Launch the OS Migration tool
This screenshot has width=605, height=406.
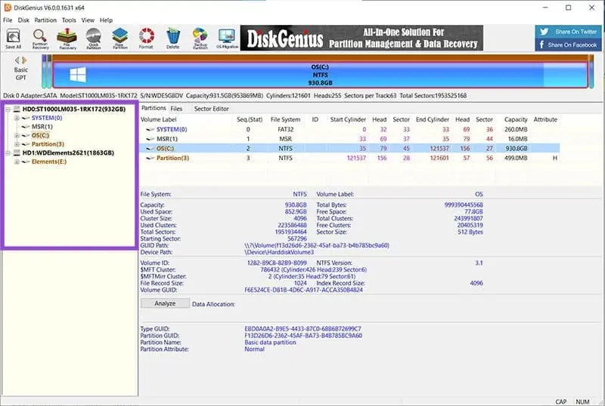pyautogui.click(x=227, y=38)
